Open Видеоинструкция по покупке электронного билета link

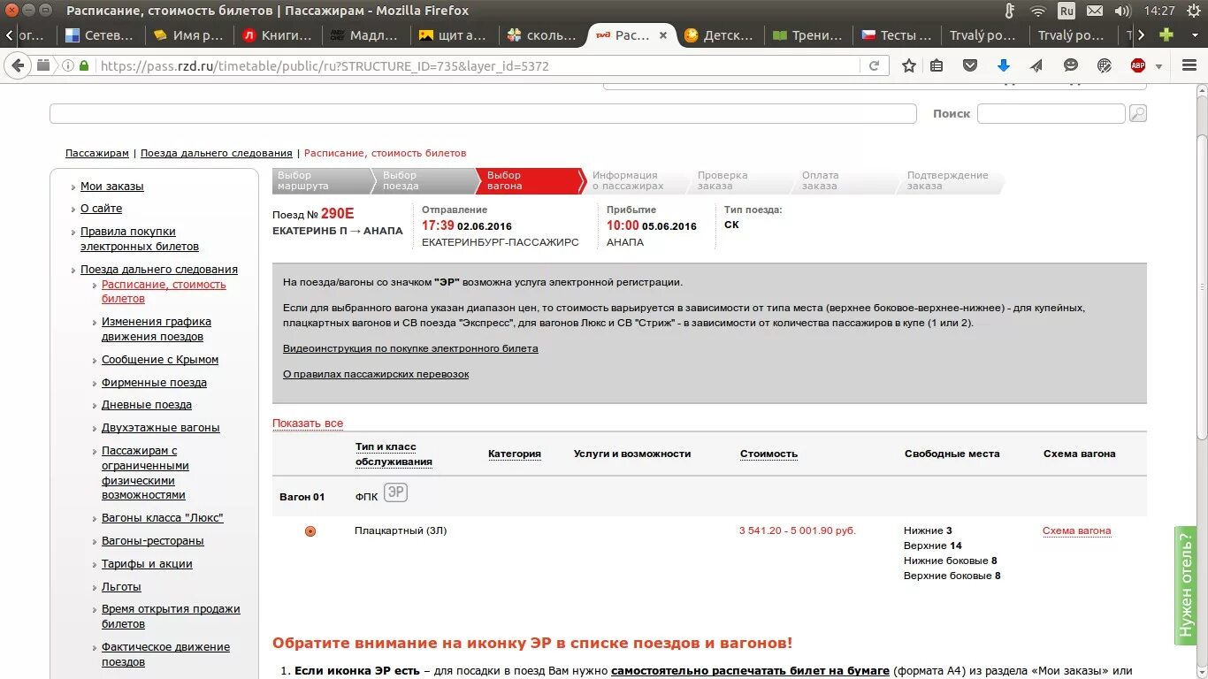(410, 348)
